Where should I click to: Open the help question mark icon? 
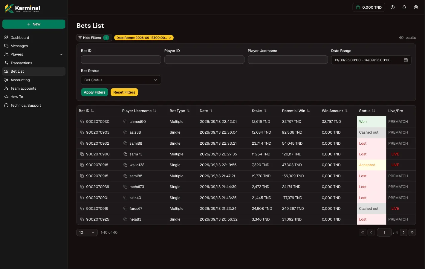pyautogui.click(x=392, y=7)
